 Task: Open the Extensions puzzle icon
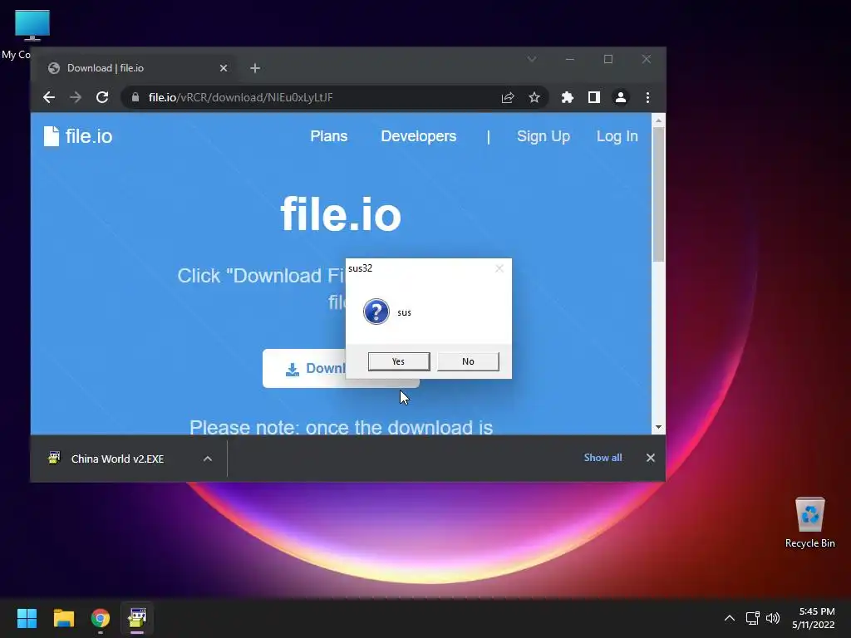(x=567, y=98)
